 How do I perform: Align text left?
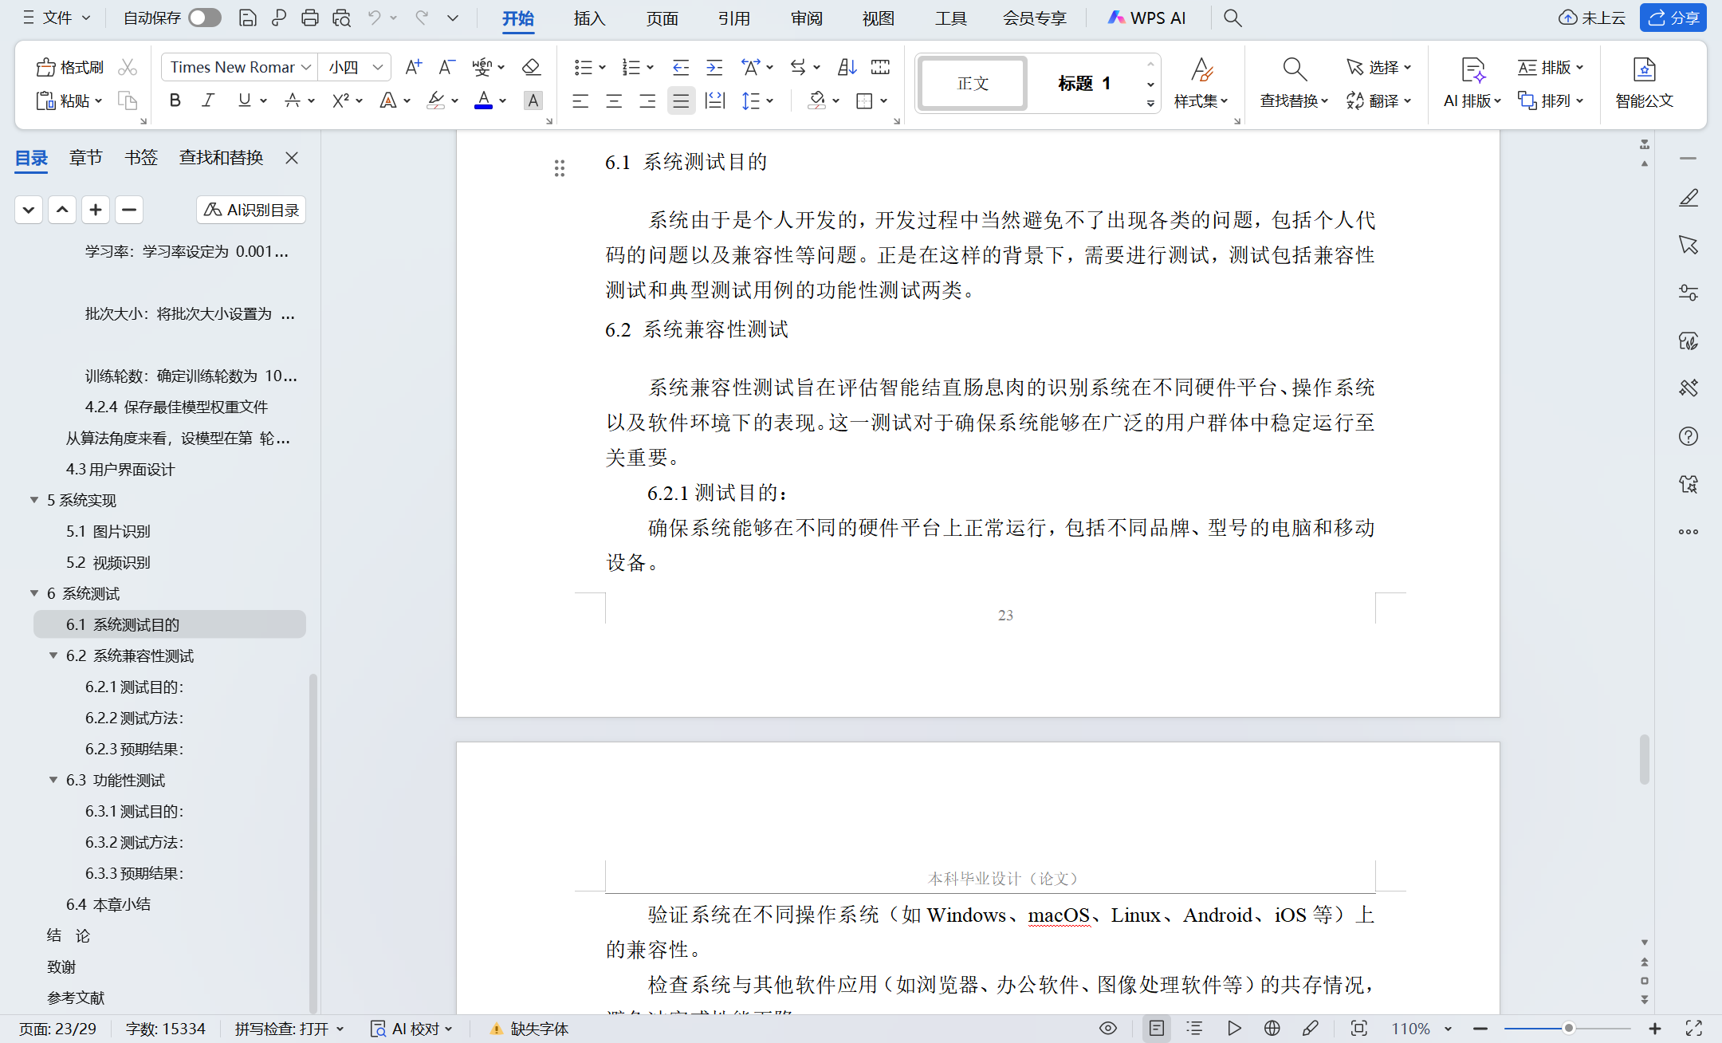coord(580,100)
